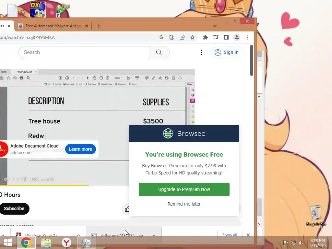Image resolution: width=332 pixels, height=249 pixels.
Task: Open the Recycle Bin desktop icon
Action: [316, 215]
